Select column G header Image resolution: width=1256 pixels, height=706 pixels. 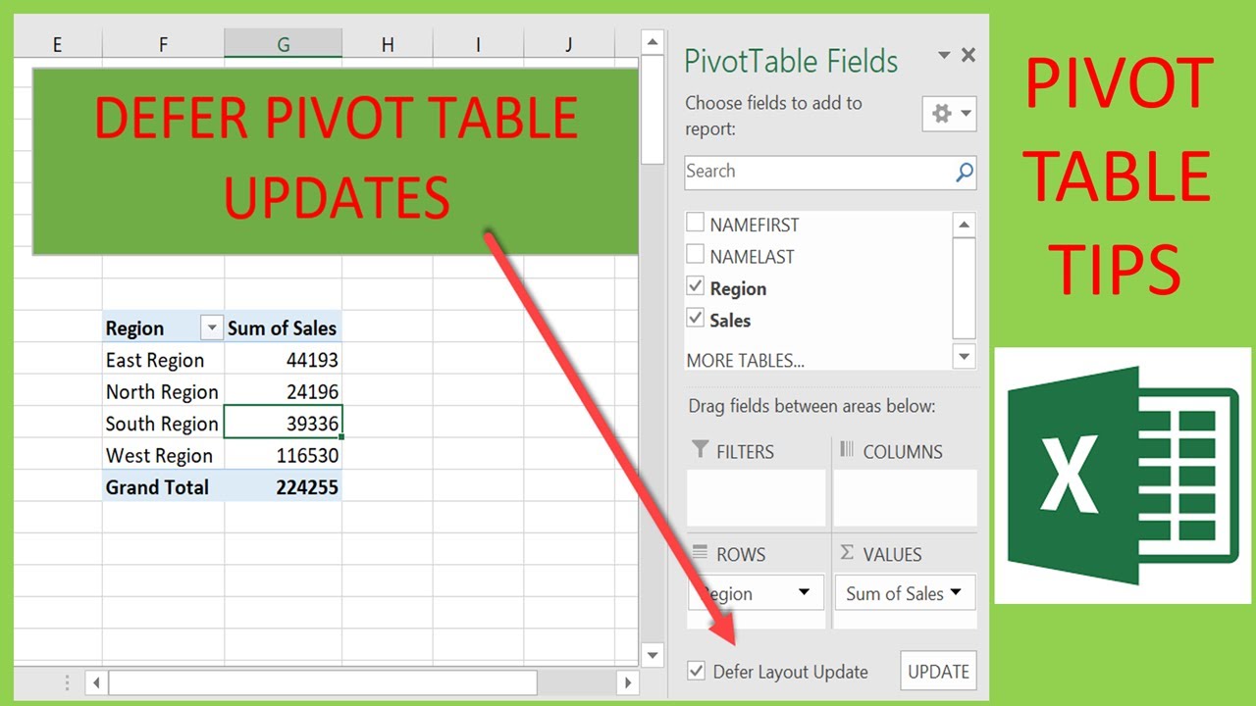pyautogui.click(x=283, y=43)
